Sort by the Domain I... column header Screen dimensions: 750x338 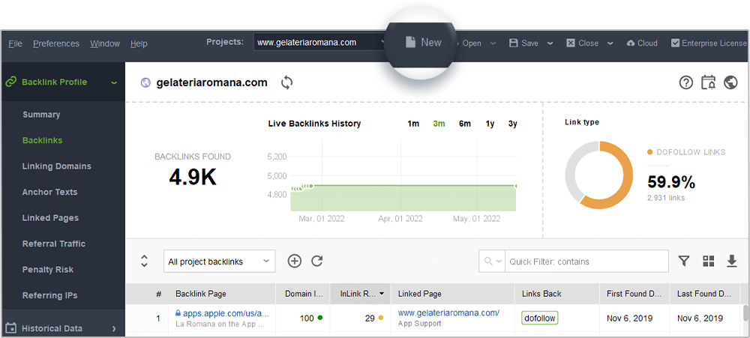[x=303, y=294]
